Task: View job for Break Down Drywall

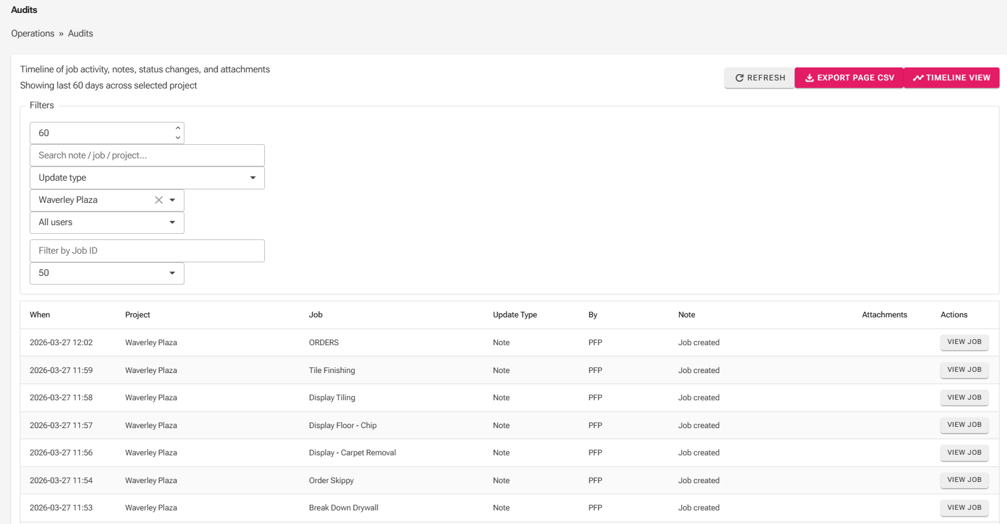Action: 964,508
